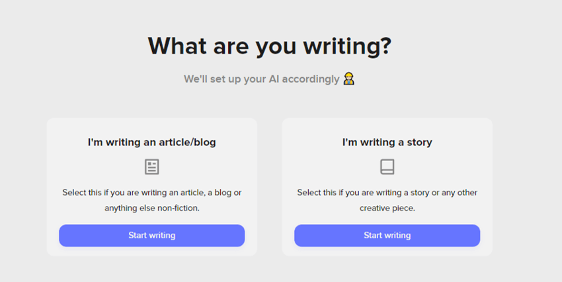Click the construction worker emoji beside the subtitle

click(x=349, y=79)
